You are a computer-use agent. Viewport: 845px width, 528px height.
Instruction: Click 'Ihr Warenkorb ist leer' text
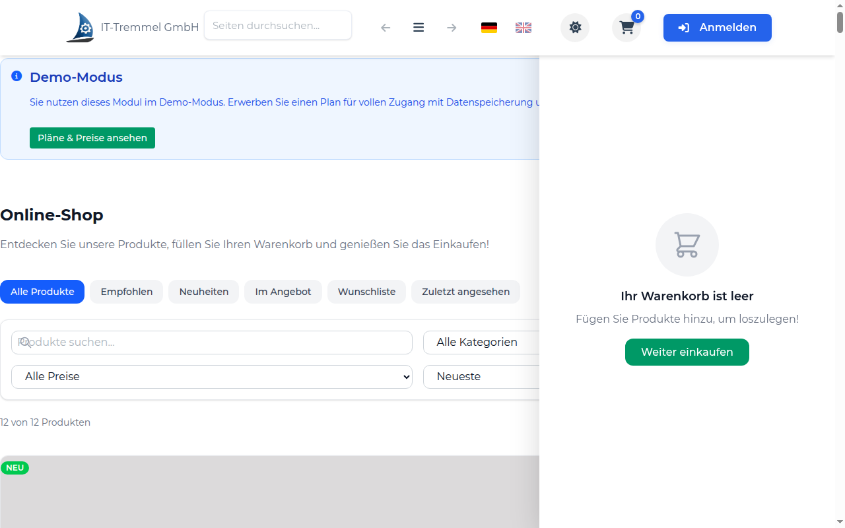[687, 296]
